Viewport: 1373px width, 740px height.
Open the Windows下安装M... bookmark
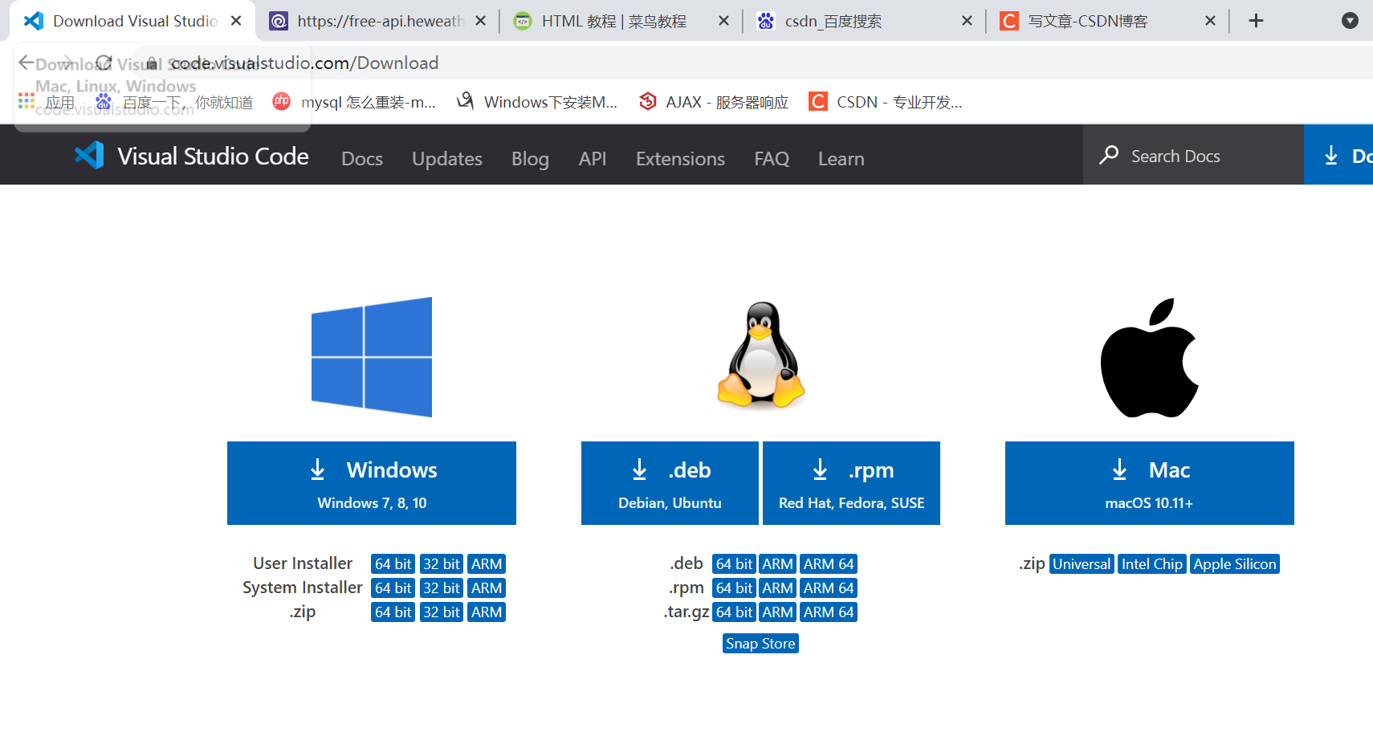point(537,102)
